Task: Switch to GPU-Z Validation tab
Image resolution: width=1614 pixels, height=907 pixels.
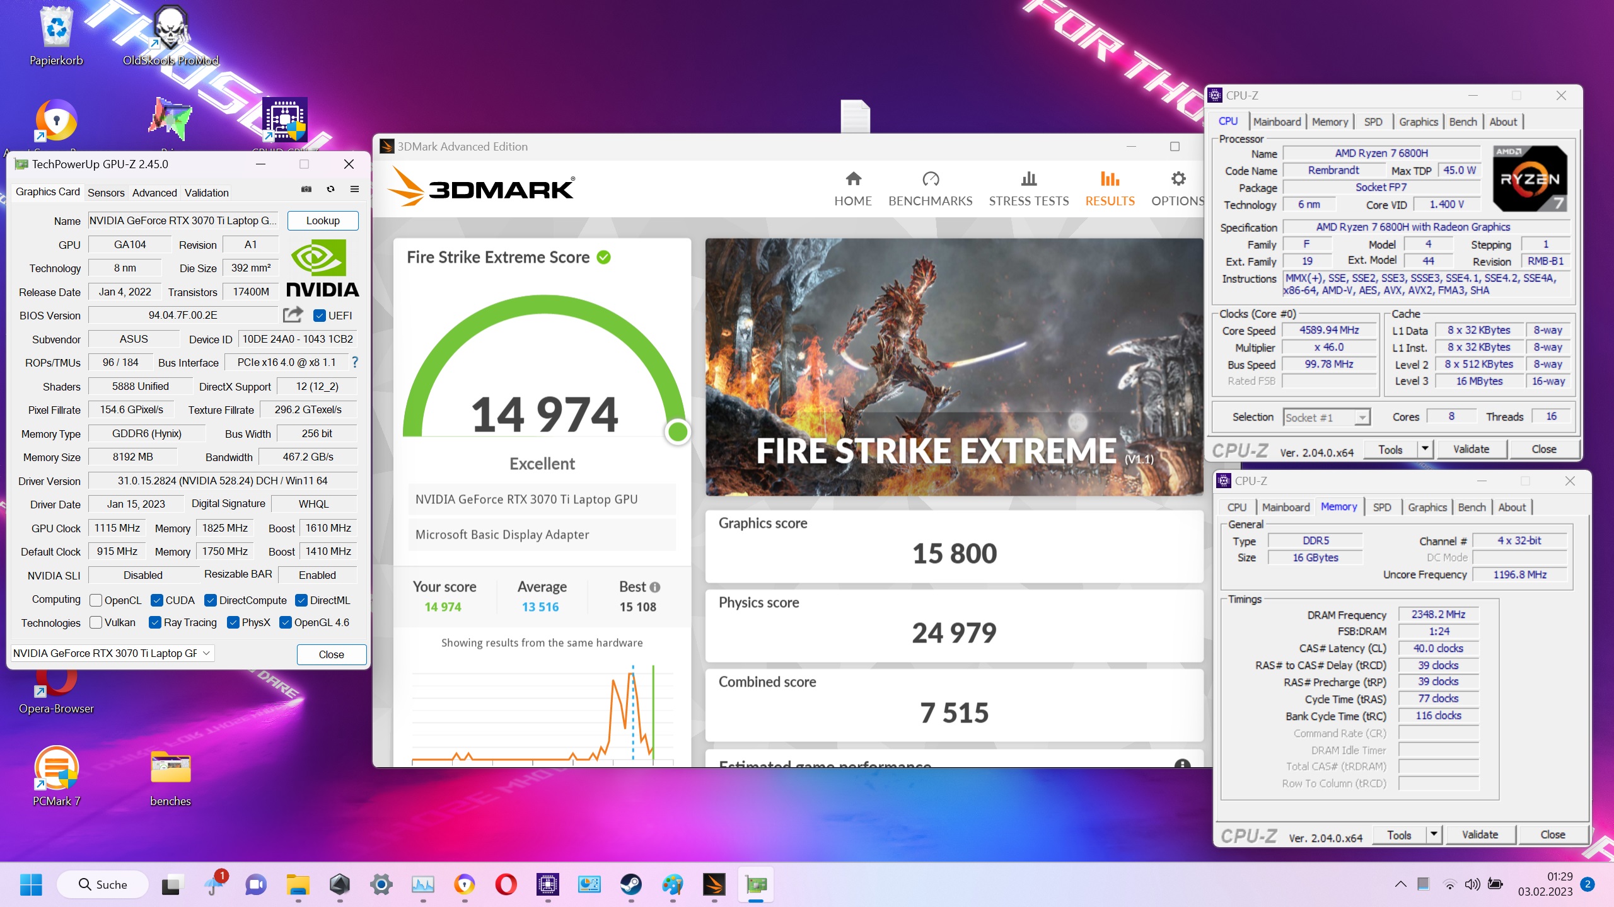Action: (x=207, y=193)
